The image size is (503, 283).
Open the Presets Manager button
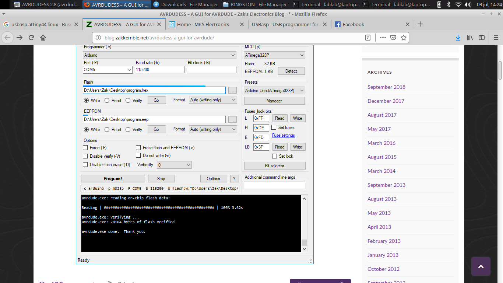pyautogui.click(x=274, y=101)
